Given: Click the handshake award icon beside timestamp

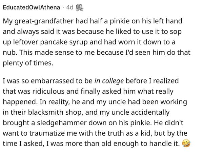Looking at the screenshot, I should [x=79, y=7].
